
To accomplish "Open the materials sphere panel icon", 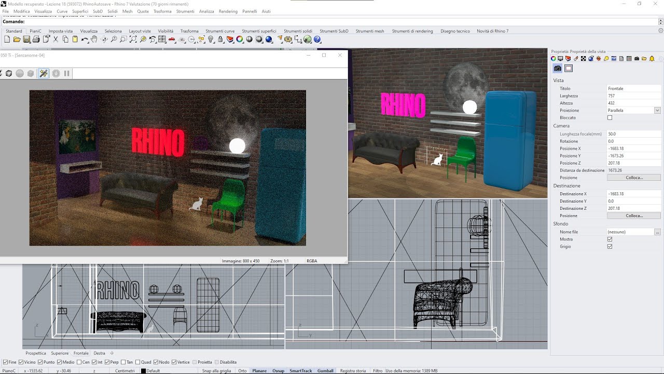I will click(x=591, y=59).
